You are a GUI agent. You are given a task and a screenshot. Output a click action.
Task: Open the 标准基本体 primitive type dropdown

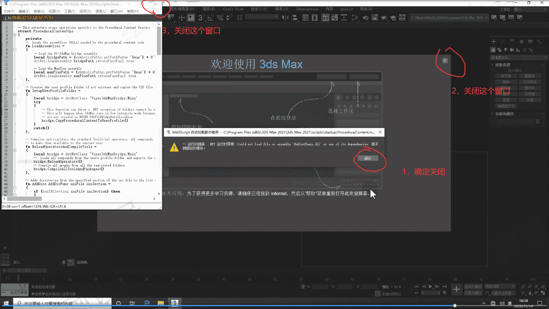tap(518, 58)
